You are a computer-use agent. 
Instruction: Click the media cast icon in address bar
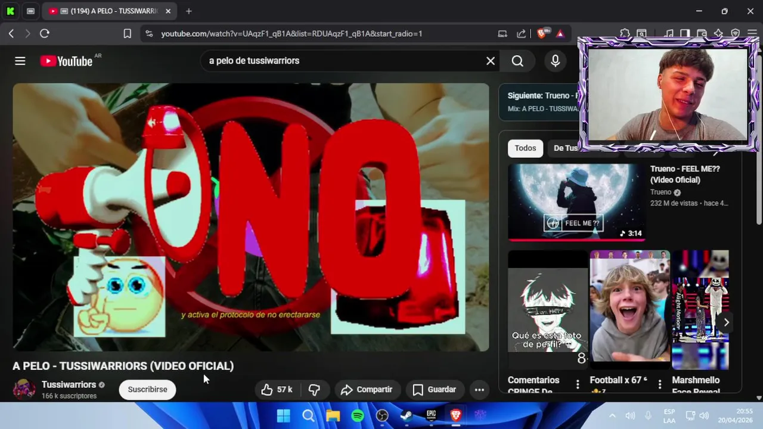(503, 33)
